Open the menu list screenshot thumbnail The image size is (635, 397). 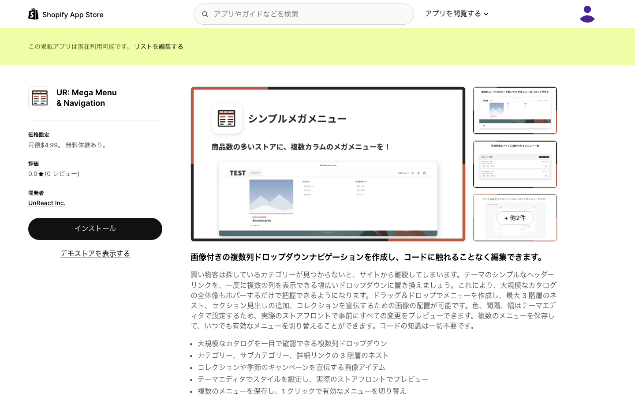(515, 164)
